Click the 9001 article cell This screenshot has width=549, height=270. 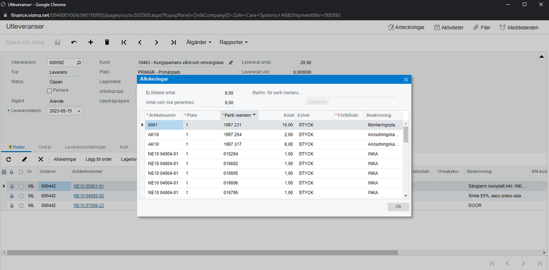click(x=164, y=125)
